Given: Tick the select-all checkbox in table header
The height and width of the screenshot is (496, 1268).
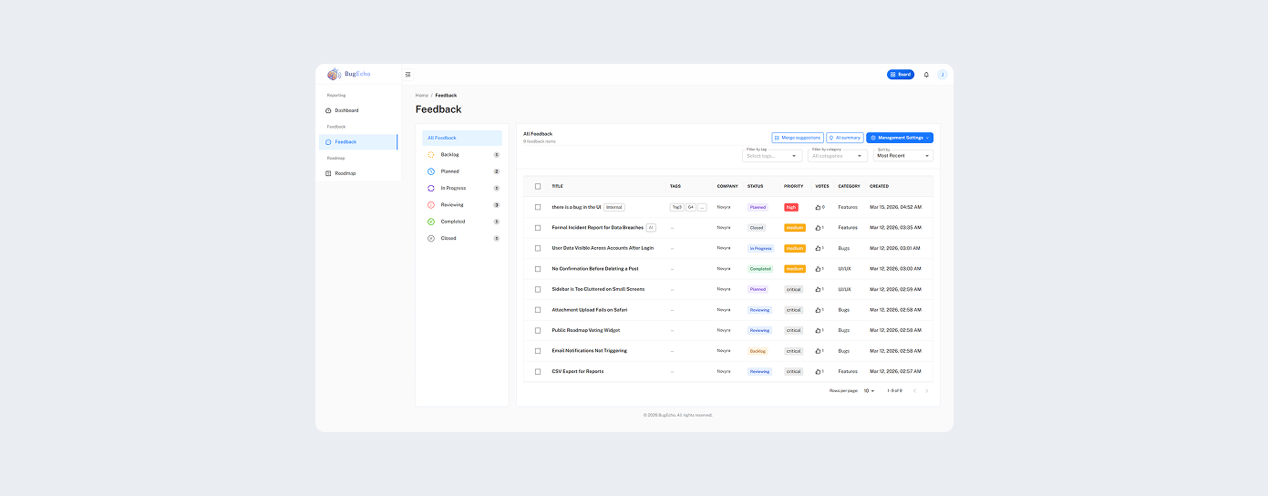Looking at the screenshot, I should (538, 186).
